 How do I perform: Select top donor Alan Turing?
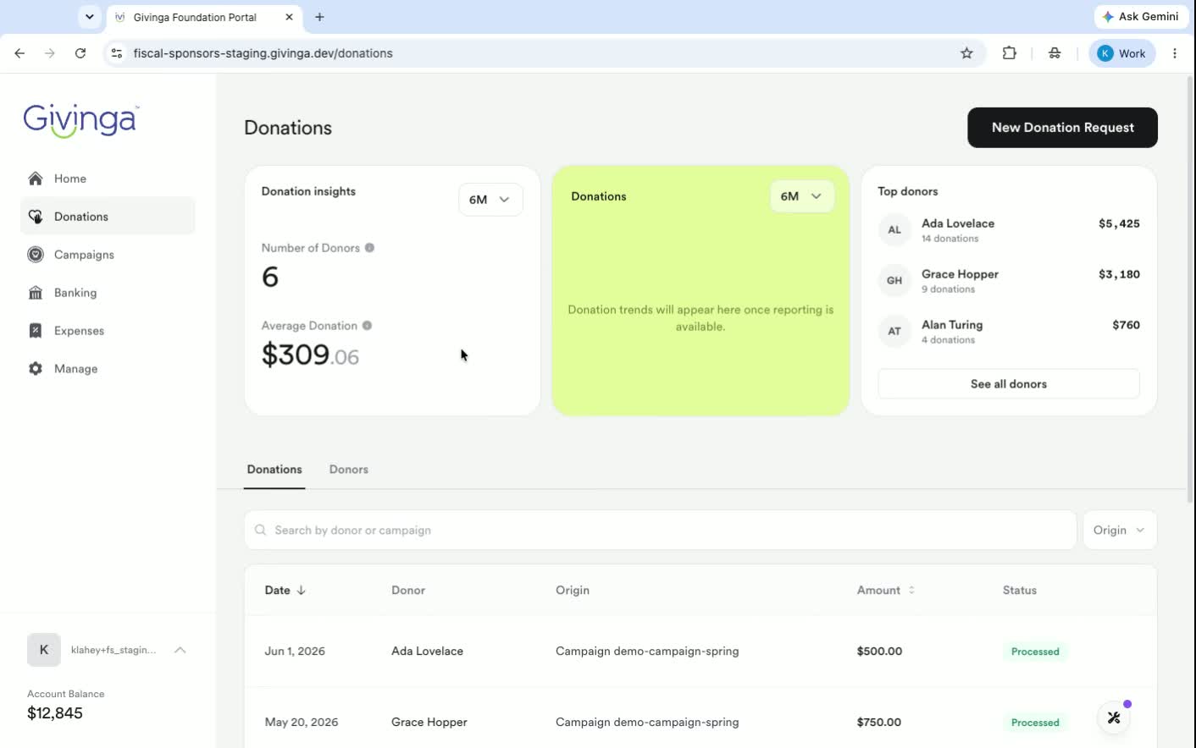1009,332
